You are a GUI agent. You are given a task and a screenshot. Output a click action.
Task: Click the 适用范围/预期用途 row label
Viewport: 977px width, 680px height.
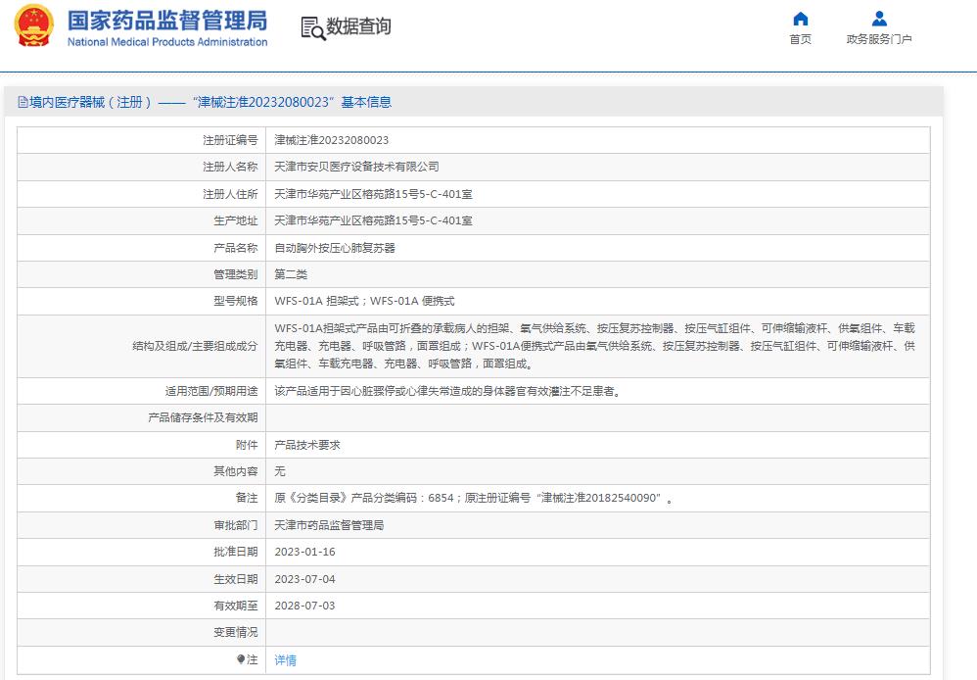point(211,391)
